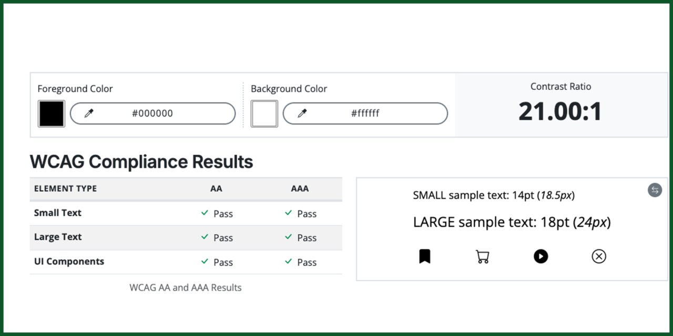The width and height of the screenshot is (673, 336).
Task: Click the Large Text AAA pass checkmark
Action: [288, 237]
